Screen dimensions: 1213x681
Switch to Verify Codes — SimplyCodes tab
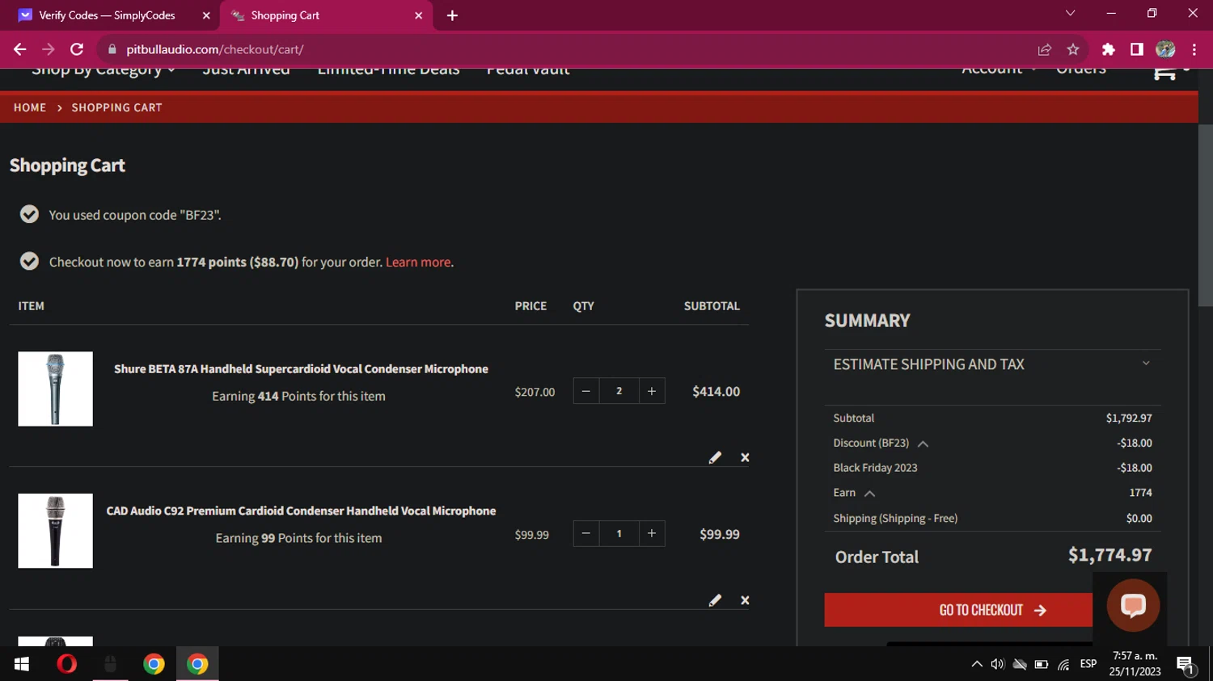tap(107, 15)
